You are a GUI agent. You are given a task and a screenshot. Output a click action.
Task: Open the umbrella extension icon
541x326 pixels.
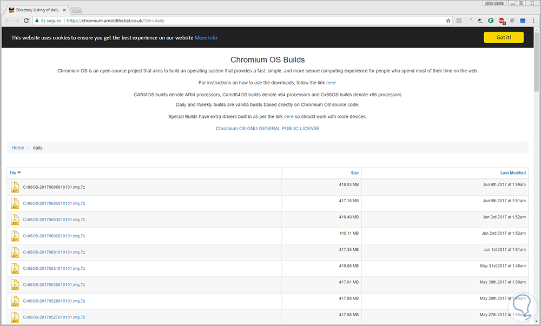(x=480, y=21)
